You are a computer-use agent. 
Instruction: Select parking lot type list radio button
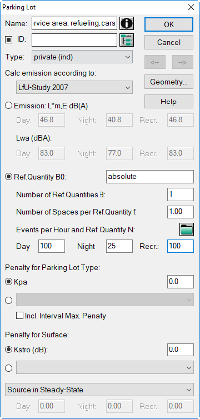pos(8,300)
